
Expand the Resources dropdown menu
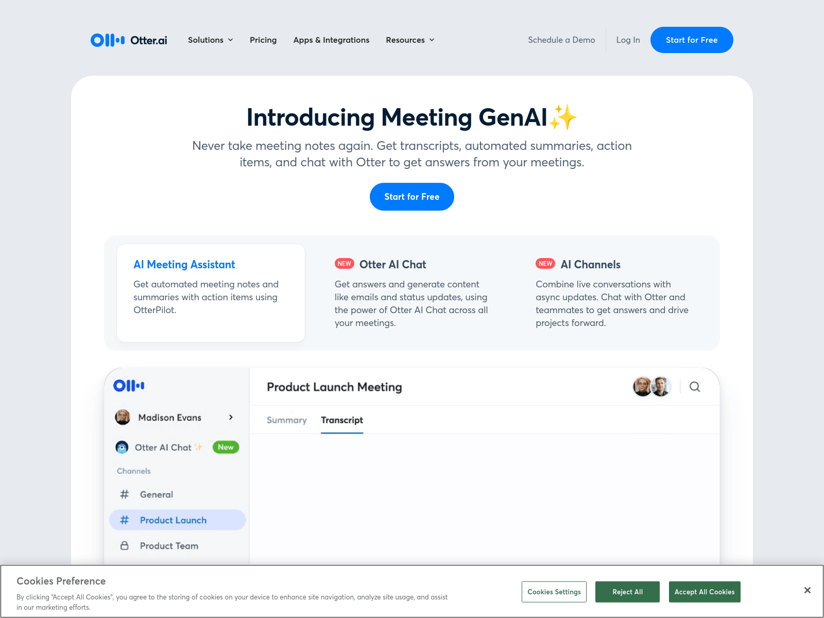point(410,40)
